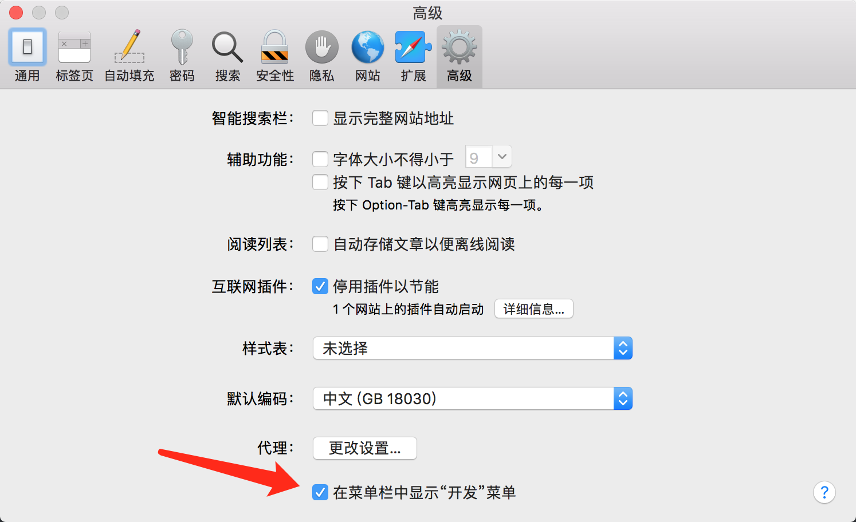This screenshot has width=856, height=522.
Task: Open help with the question mark button
Action: pos(824,492)
